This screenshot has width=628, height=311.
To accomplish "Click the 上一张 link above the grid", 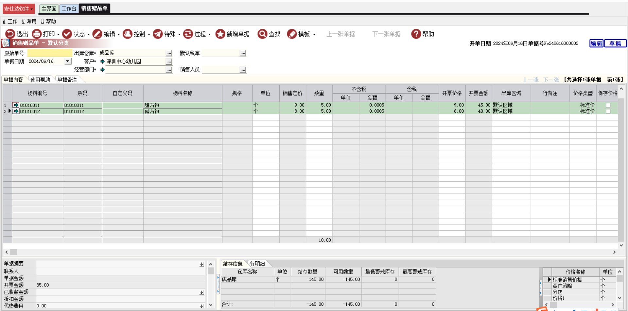I will (x=531, y=80).
